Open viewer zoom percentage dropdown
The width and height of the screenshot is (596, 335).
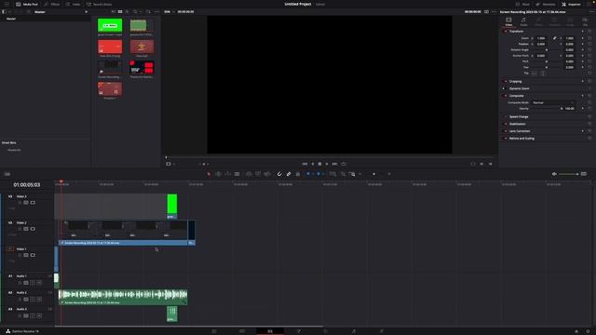click(x=169, y=12)
